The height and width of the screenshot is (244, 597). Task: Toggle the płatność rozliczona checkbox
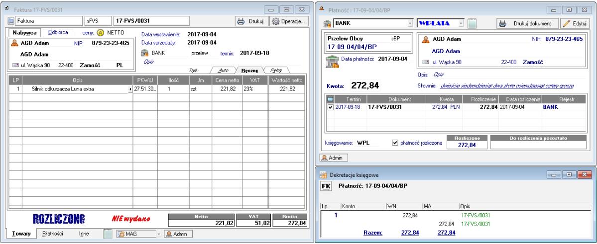[395, 144]
